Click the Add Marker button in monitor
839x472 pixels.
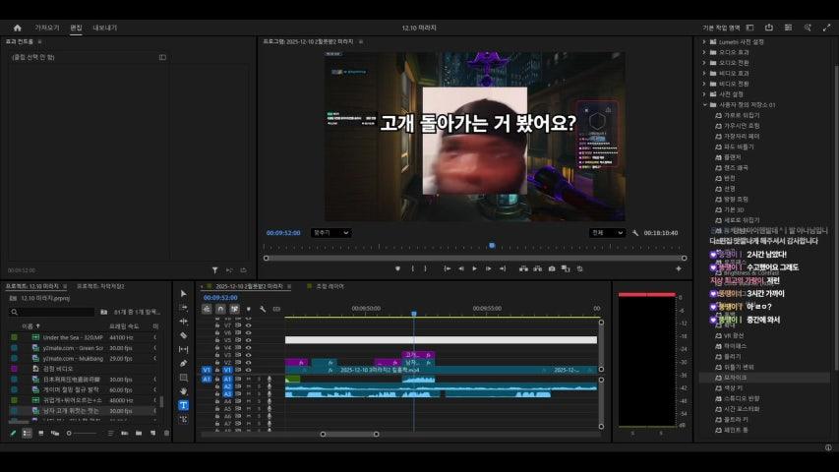(397, 268)
